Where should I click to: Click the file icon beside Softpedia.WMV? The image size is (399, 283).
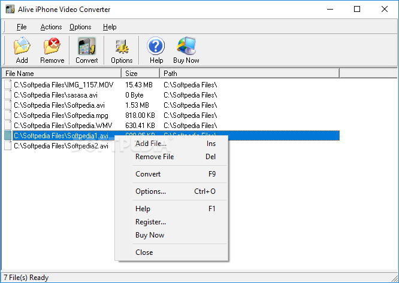8,125
